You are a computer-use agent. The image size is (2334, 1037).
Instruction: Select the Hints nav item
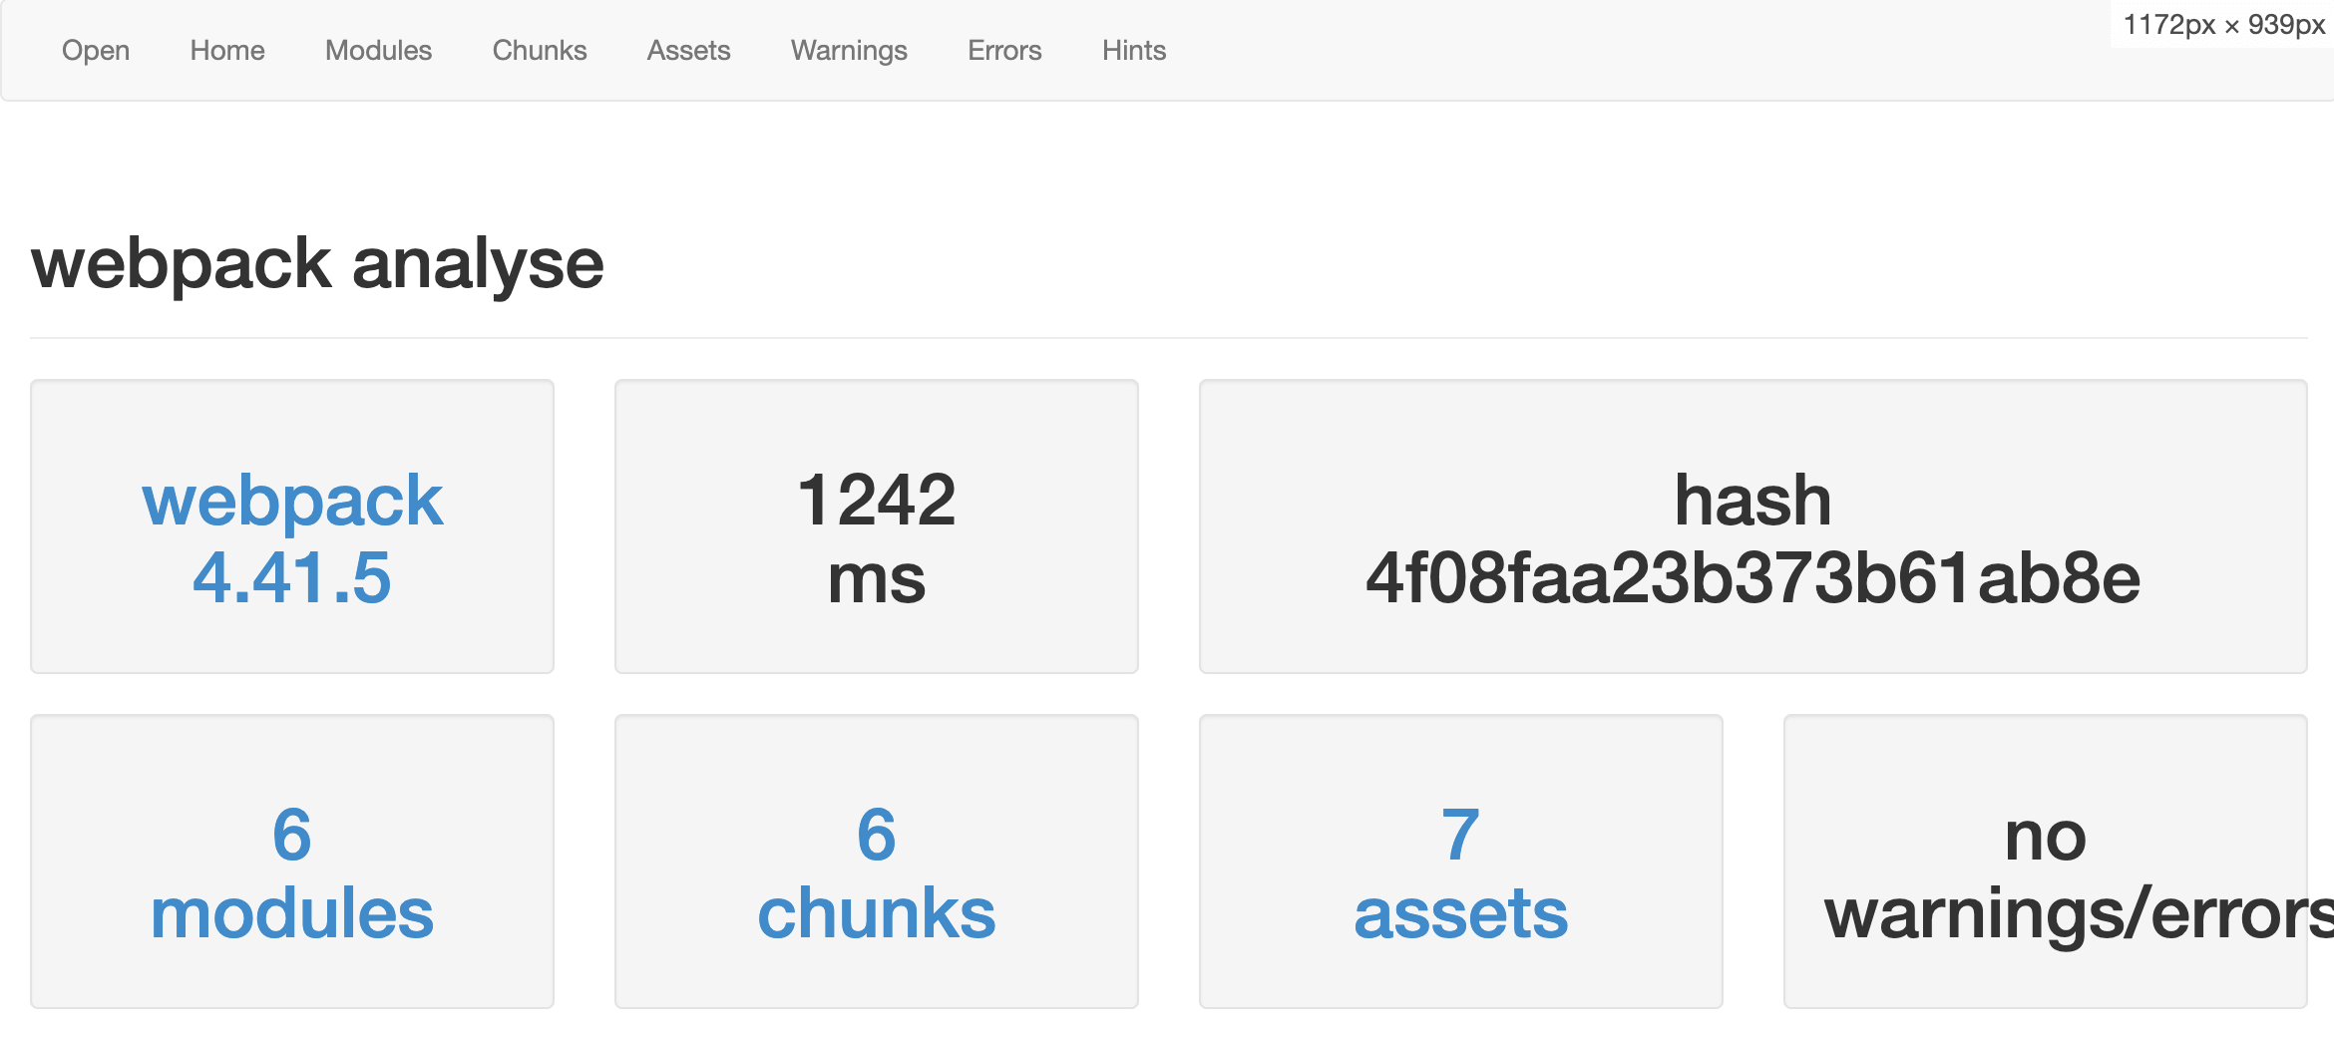pos(1134,50)
